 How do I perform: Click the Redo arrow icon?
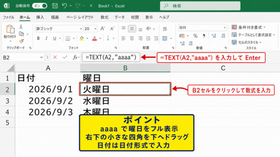(78, 6)
